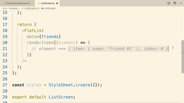Click the element parameter on line 20
The width and height of the screenshot is (184, 103).
coord(67,43)
